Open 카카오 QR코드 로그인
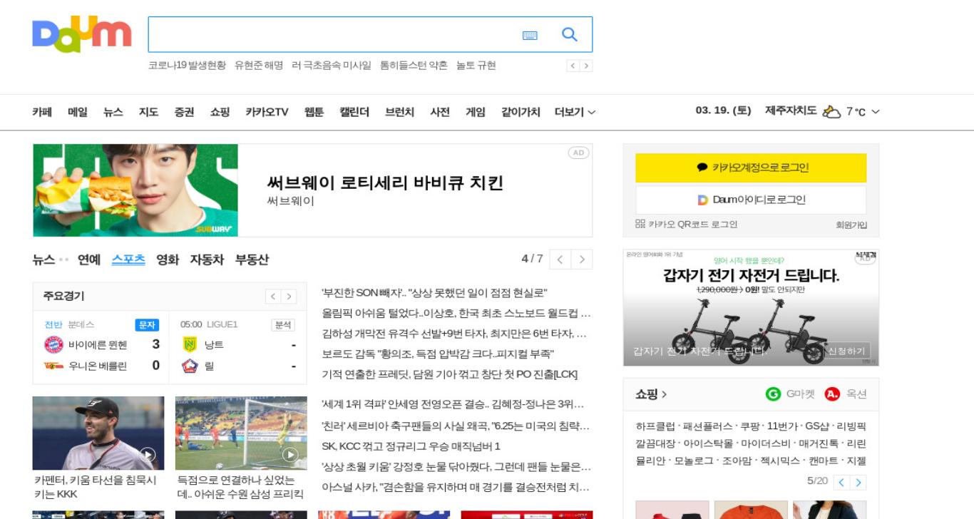 click(686, 225)
